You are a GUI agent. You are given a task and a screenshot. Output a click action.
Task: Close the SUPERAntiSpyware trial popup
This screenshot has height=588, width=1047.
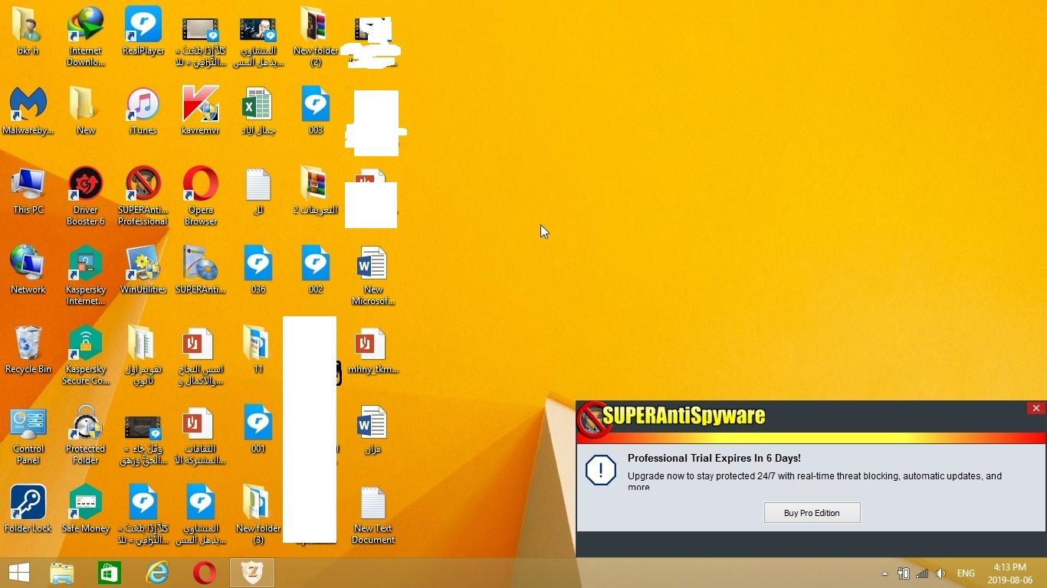[x=1036, y=408]
